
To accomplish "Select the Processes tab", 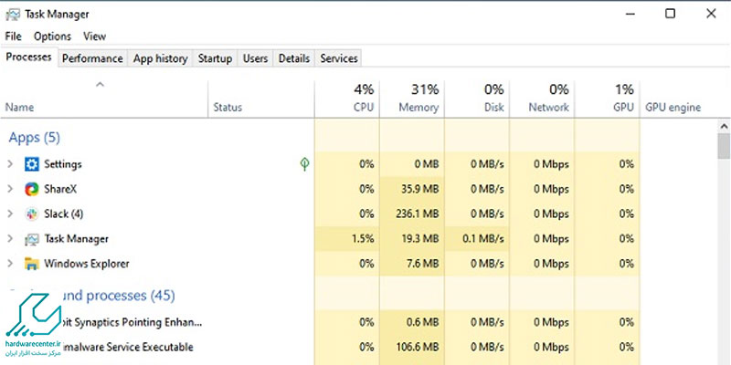I will pyautogui.click(x=29, y=57).
